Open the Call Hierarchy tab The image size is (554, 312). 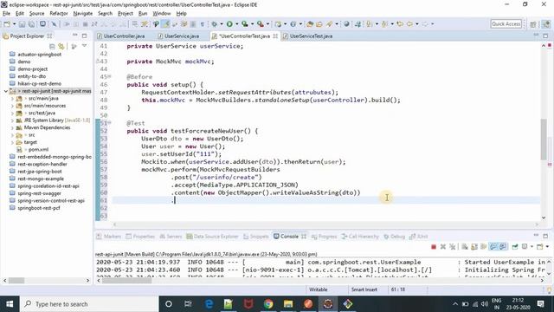coord(360,237)
